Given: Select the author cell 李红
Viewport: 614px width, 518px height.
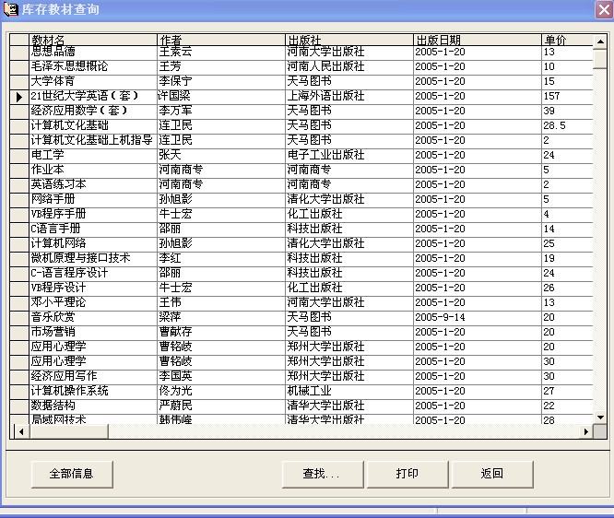Looking at the screenshot, I should 221,258.
